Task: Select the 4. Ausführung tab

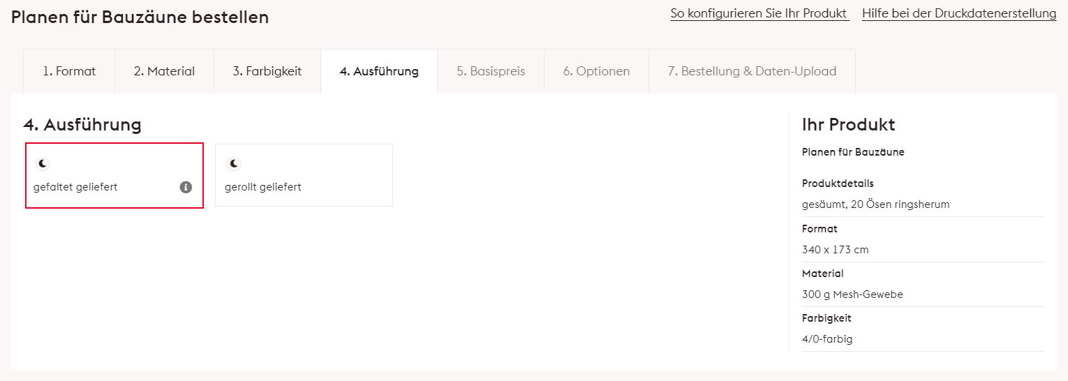Action: (x=379, y=71)
